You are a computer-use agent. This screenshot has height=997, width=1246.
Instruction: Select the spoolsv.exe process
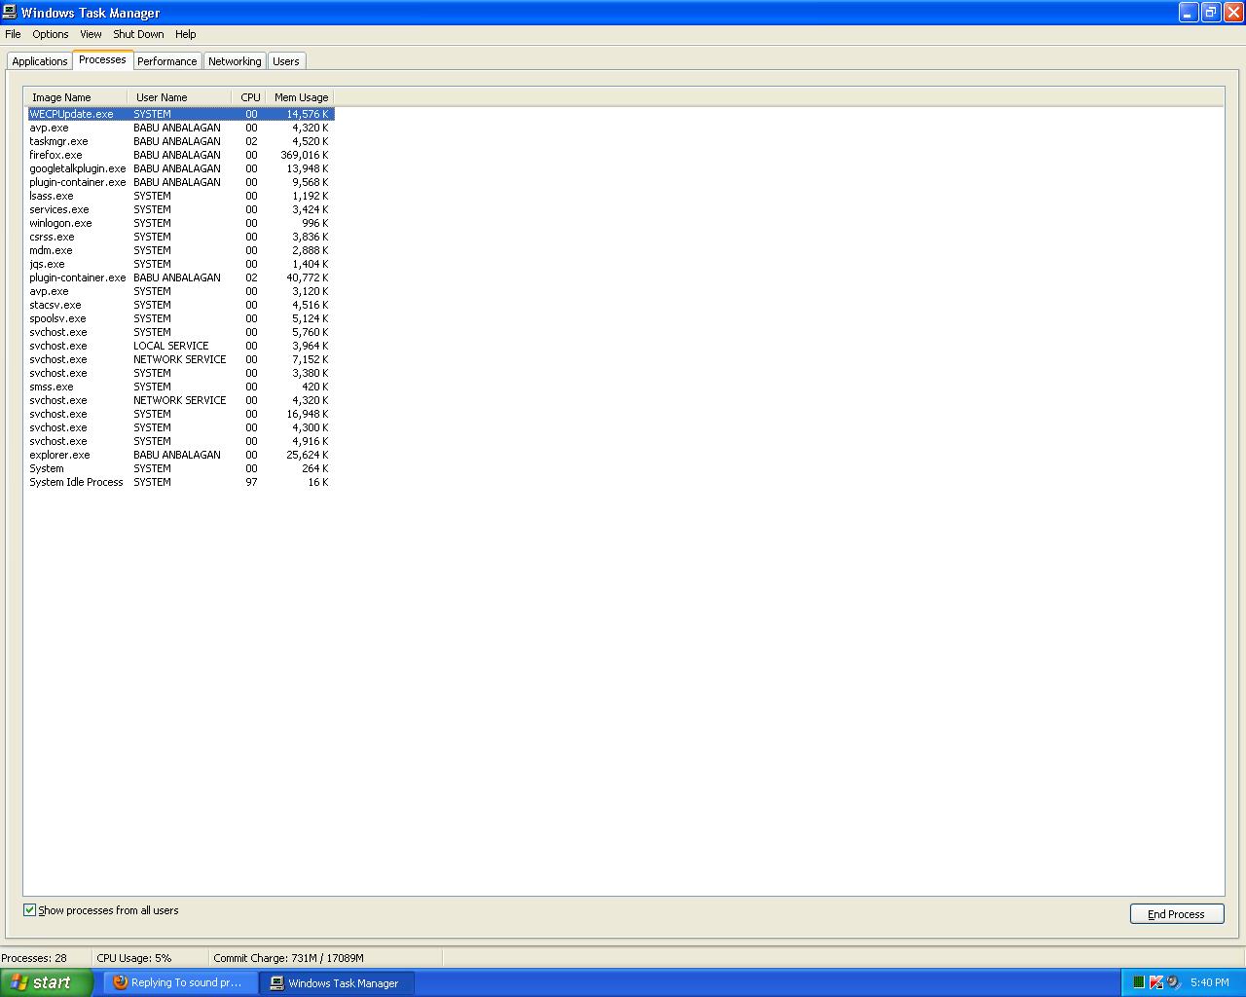click(180, 318)
